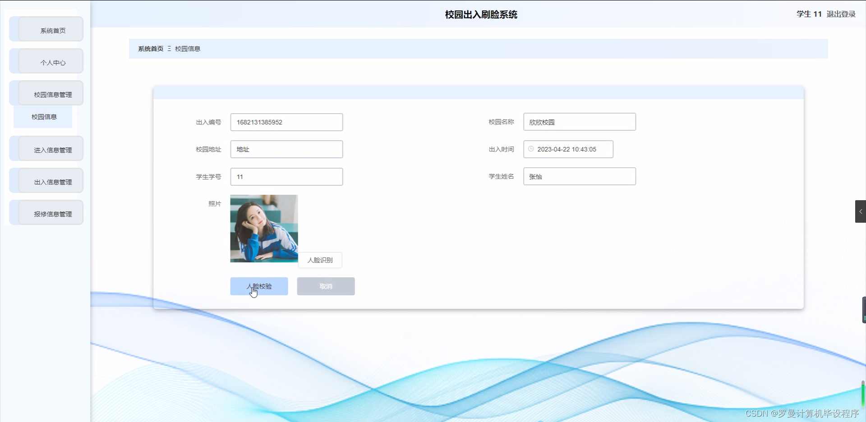The image size is (866, 422).
Task: Select the 校园信息 submenu entry
Action: tap(43, 117)
